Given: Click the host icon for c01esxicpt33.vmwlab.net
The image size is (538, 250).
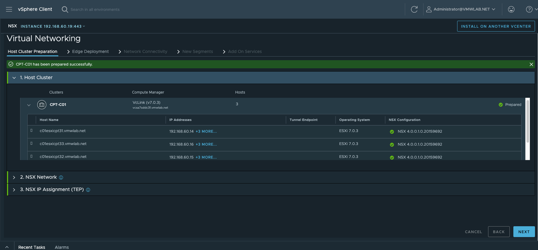Looking at the screenshot, I should coord(31,144).
